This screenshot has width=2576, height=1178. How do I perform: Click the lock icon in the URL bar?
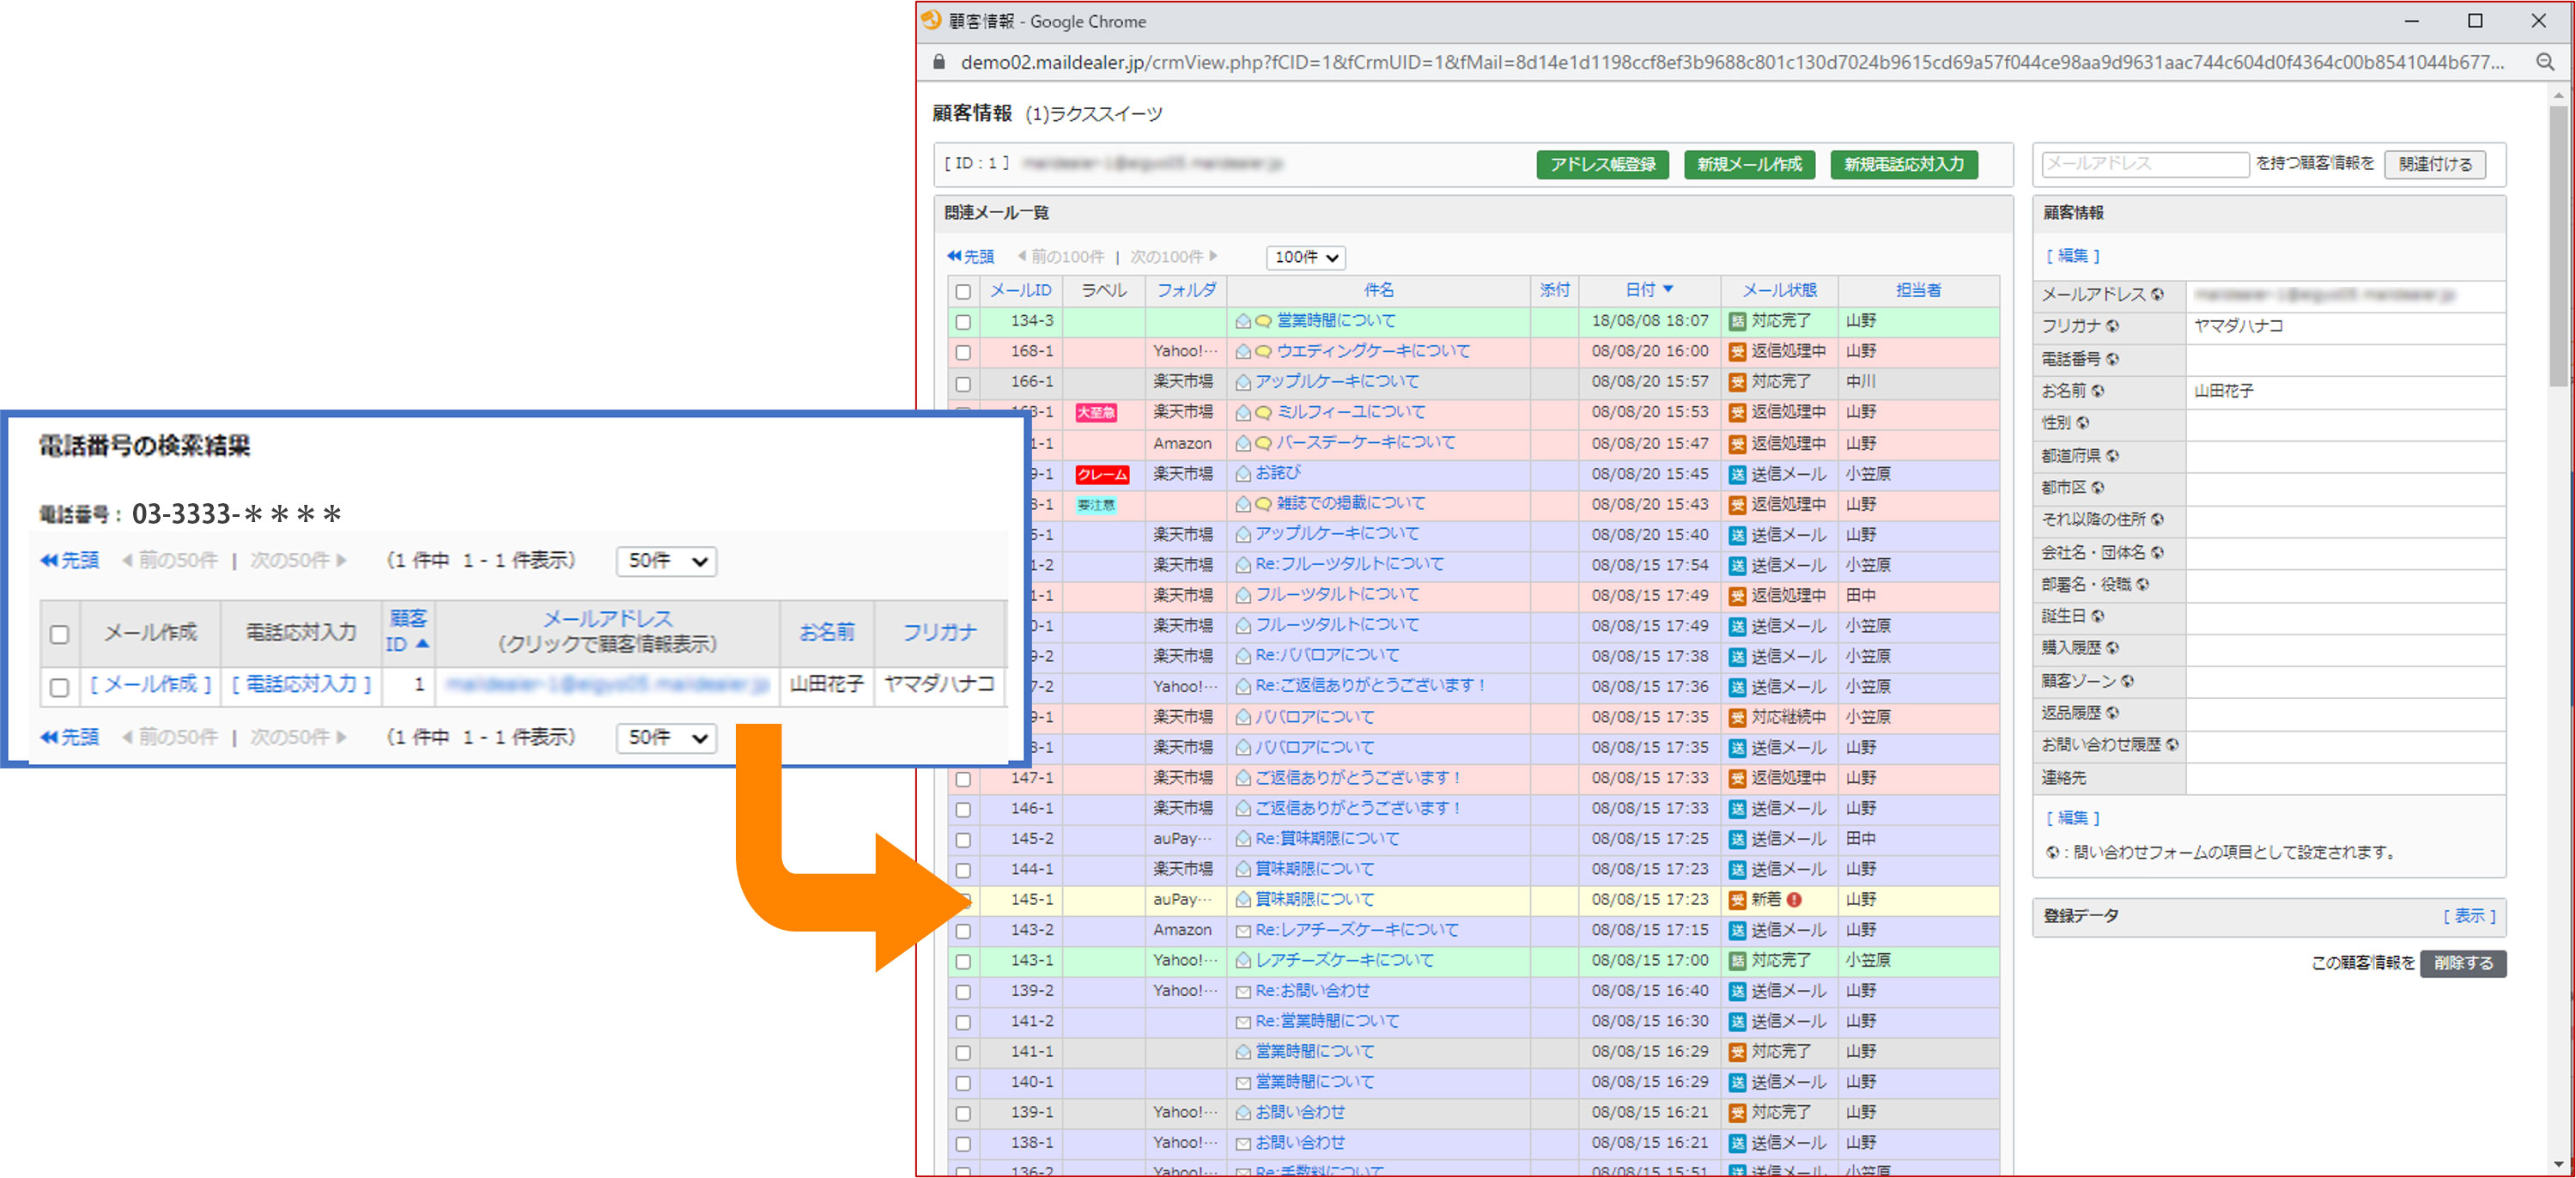(939, 63)
